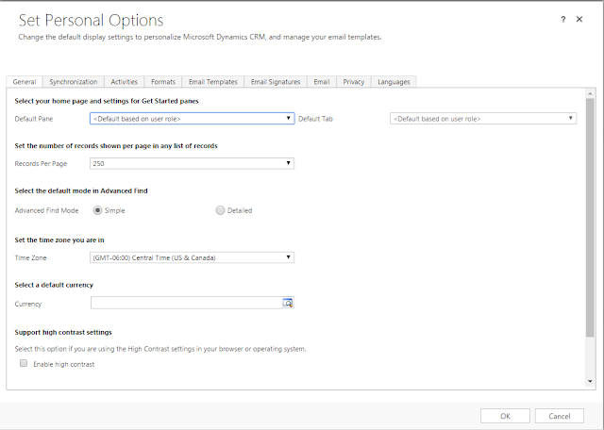Click the 'Advanced Find Mode' label
Screen dimensions: 604x430
click(46, 210)
